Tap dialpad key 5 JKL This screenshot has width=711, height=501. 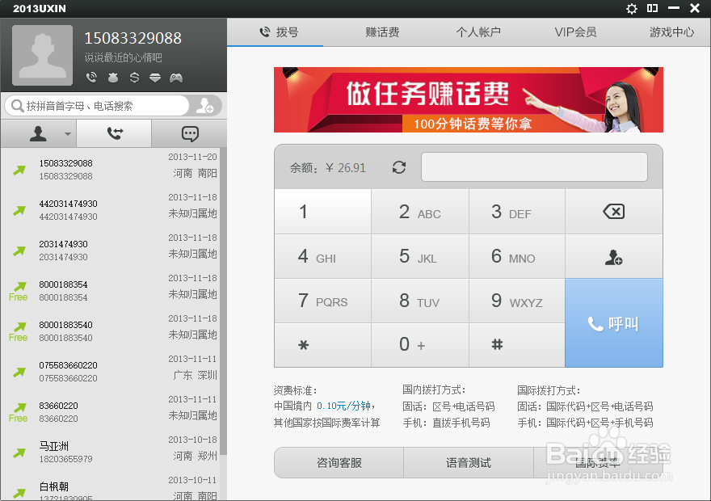point(420,256)
